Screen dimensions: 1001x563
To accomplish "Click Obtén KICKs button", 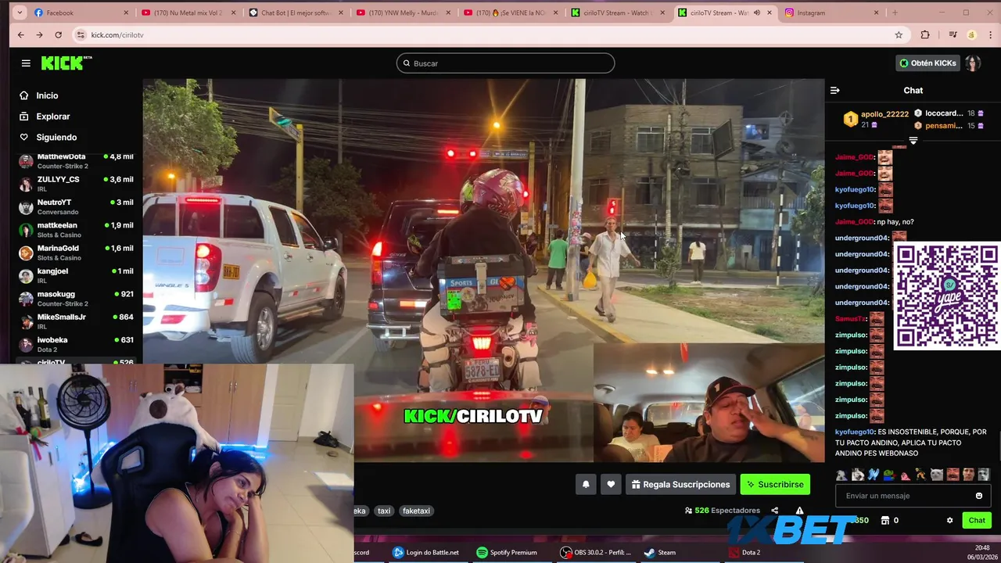I will [927, 63].
